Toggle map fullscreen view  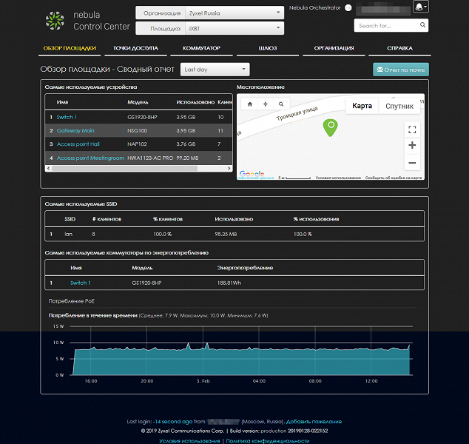point(412,129)
